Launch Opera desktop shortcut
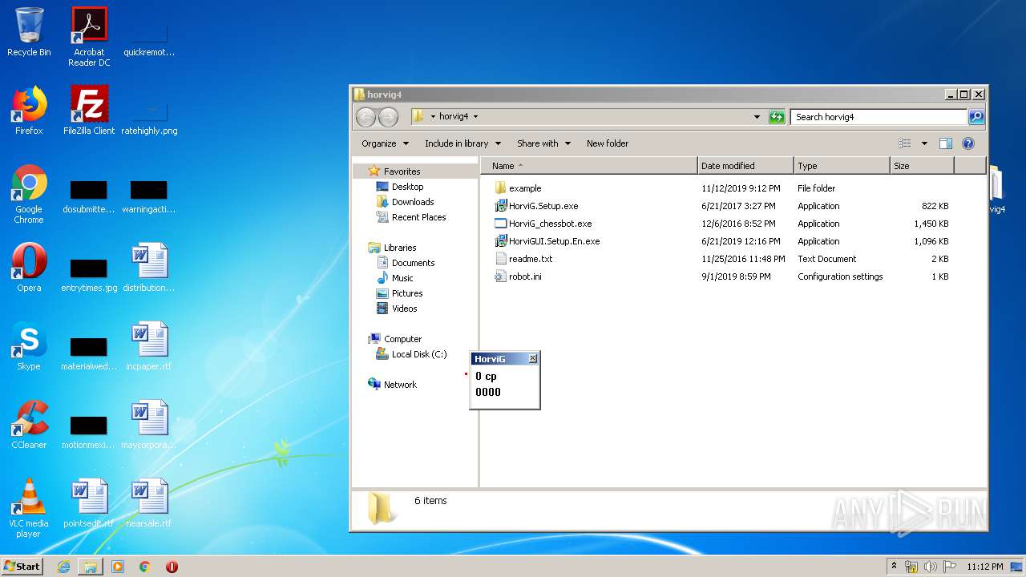Viewport: 1026px width, 577px height. [29, 268]
